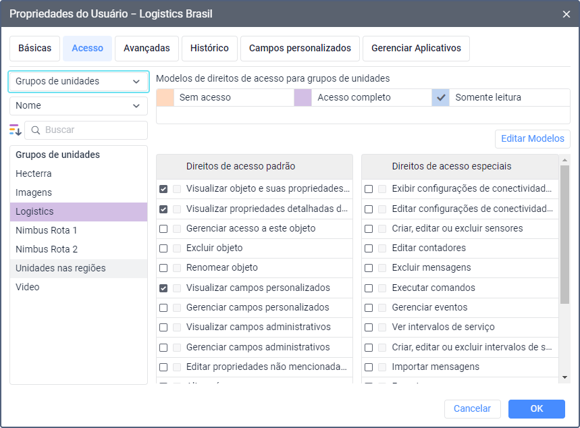
Task: Click the checkmark icon on Somente leitura
Action: click(442, 97)
